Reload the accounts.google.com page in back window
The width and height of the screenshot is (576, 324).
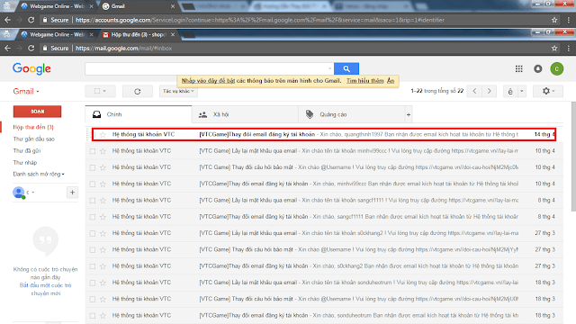click(31, 20)
